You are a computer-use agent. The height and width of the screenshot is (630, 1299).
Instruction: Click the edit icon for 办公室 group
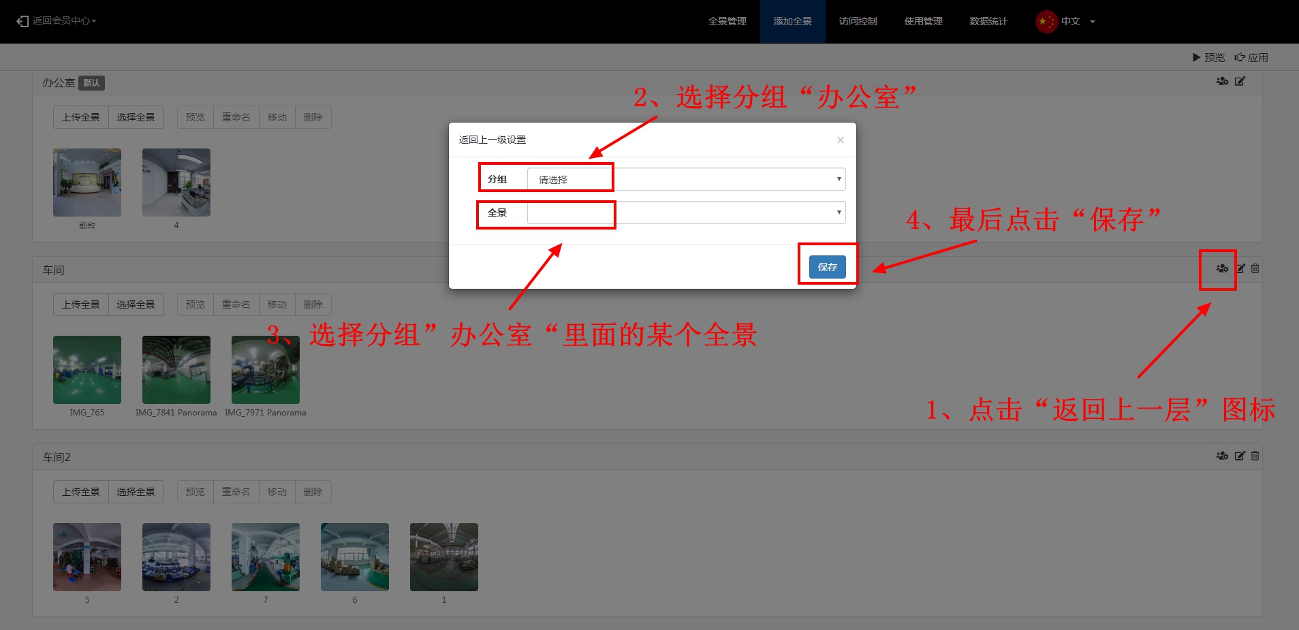1240,81
